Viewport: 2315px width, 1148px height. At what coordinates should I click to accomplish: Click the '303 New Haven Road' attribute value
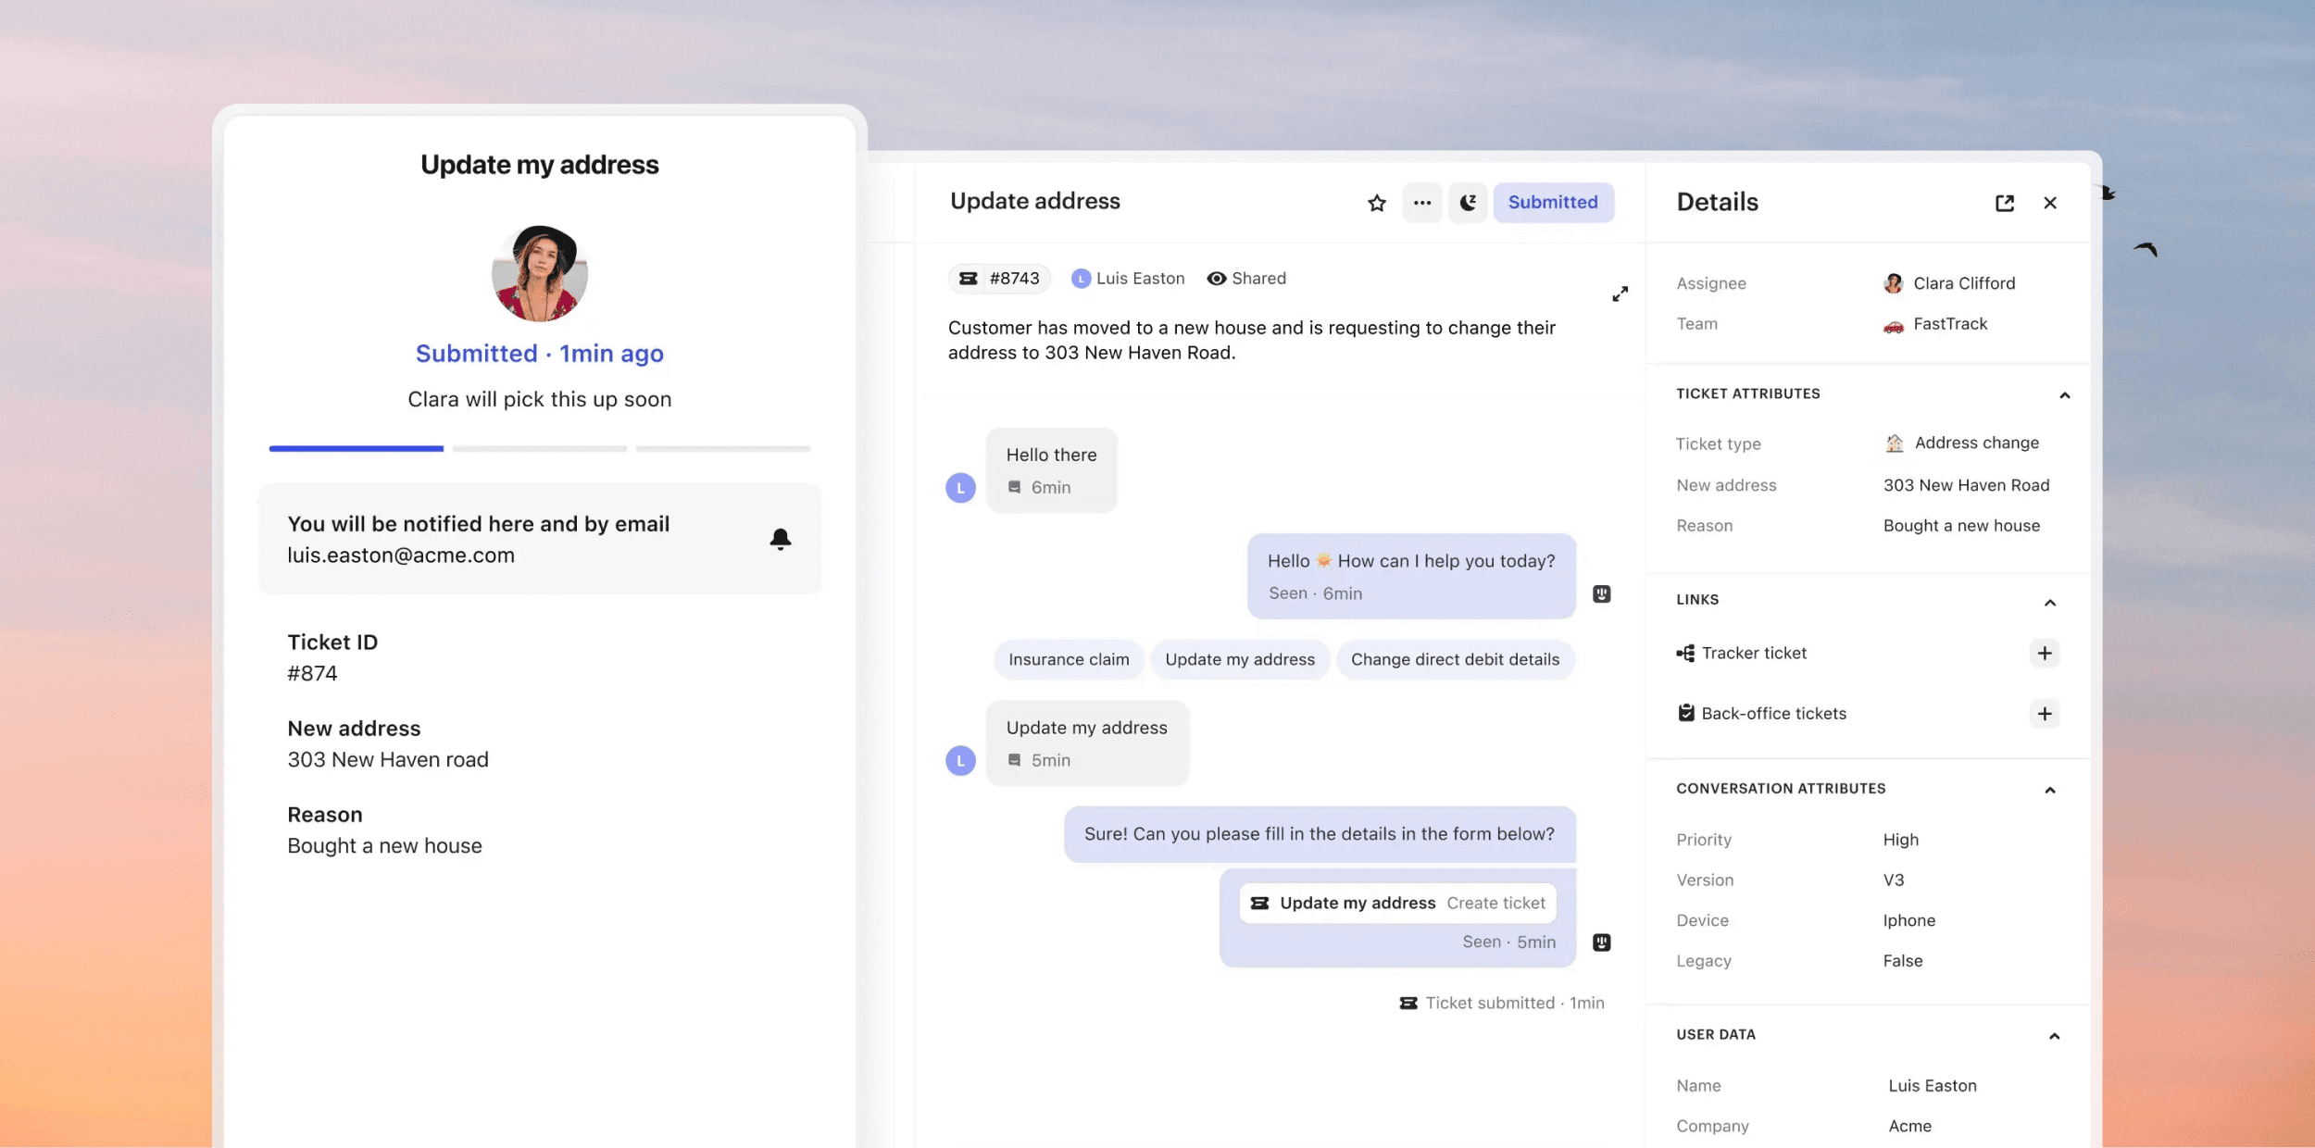pyautogui.click(x=1966, y=485)
